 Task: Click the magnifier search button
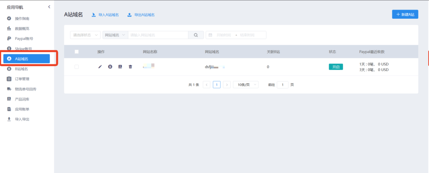tap(196, 35)
